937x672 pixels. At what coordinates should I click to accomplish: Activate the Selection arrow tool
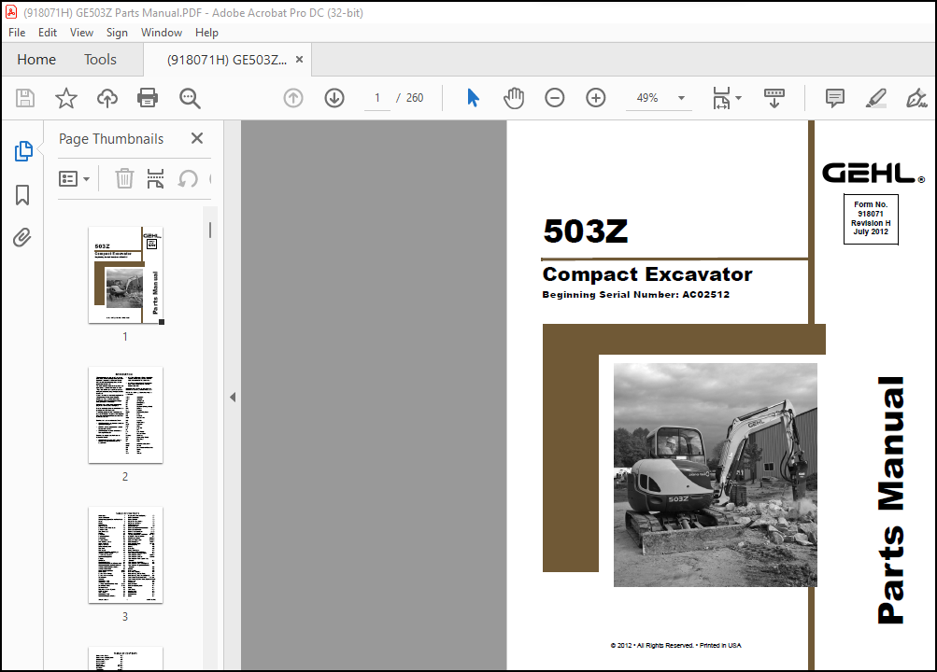coord(473,98)
